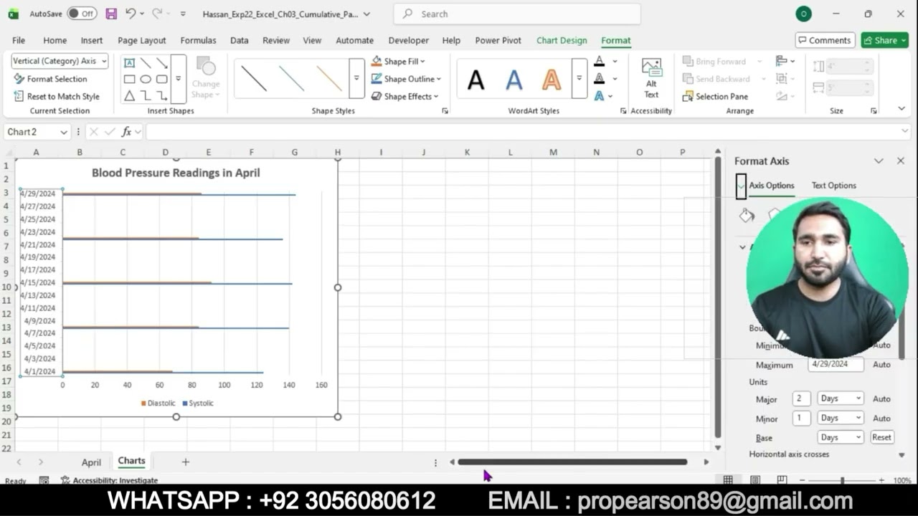Toggle the AutoSave switch
This screenshot has height=516, width=918.
82,14
